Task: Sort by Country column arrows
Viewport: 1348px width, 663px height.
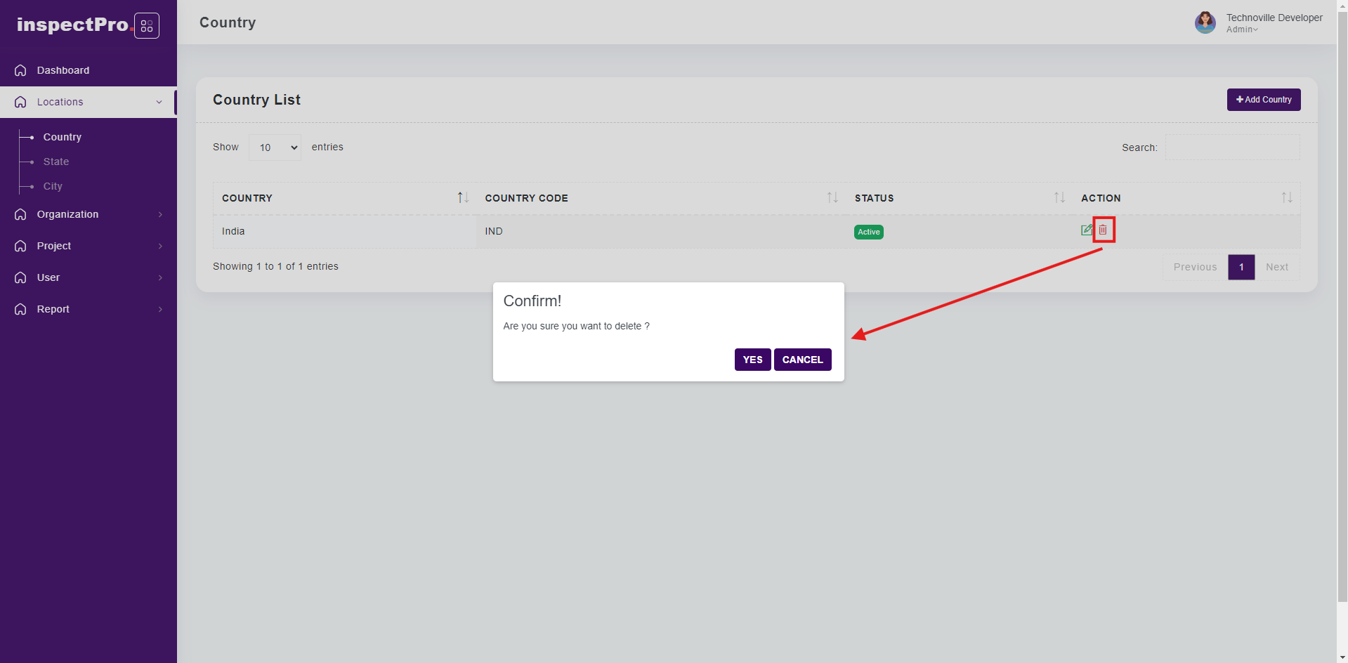Action: [x=463, y=198]
